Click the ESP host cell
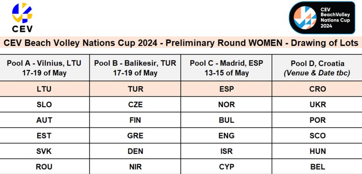 coord(226,89)
